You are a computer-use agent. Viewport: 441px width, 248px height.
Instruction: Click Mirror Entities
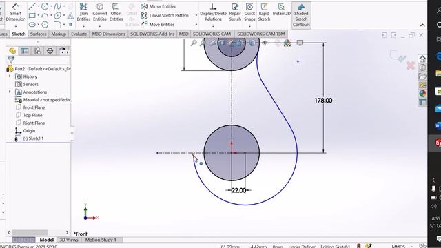tap(158, 6)
